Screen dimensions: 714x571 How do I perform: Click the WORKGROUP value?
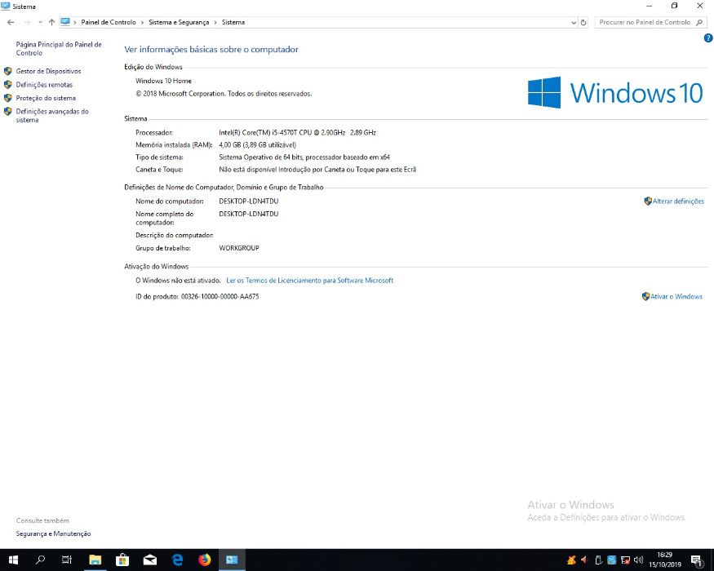[239, 248]
